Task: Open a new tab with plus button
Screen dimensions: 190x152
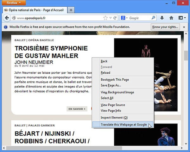Action: (x=71, y=10)
